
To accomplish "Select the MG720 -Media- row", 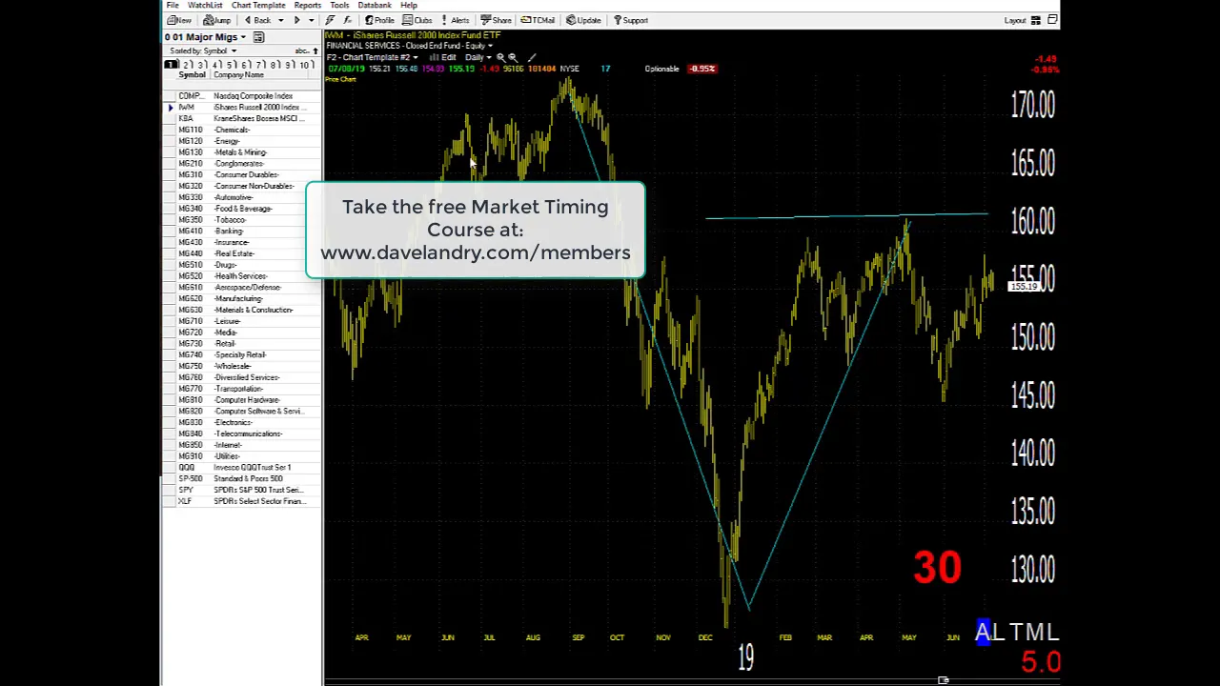I will 242,333.
